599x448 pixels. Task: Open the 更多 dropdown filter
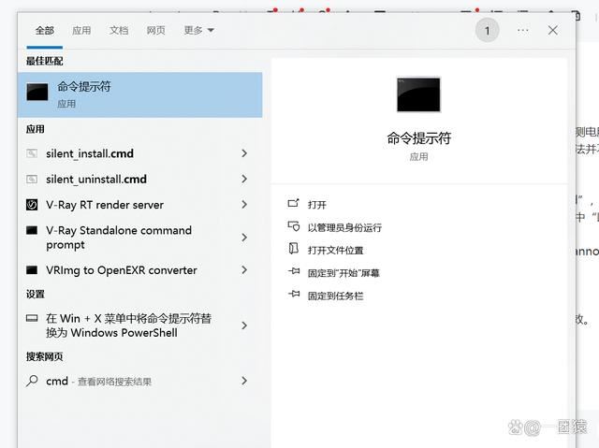click(198, 30)
